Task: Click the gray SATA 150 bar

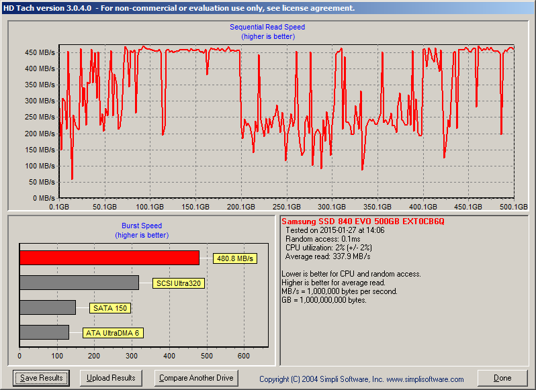Action: (x=48, y=307)
